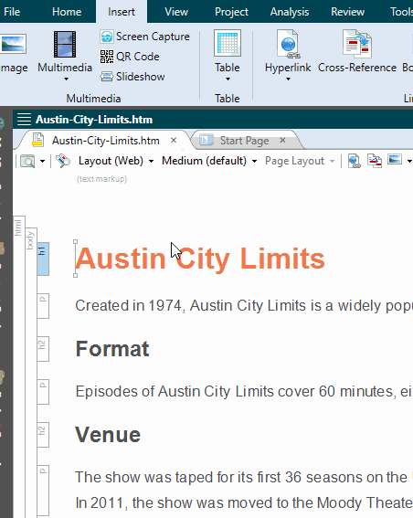Click the paragraph starting 'Created in 1974'

tap(244, 305)
